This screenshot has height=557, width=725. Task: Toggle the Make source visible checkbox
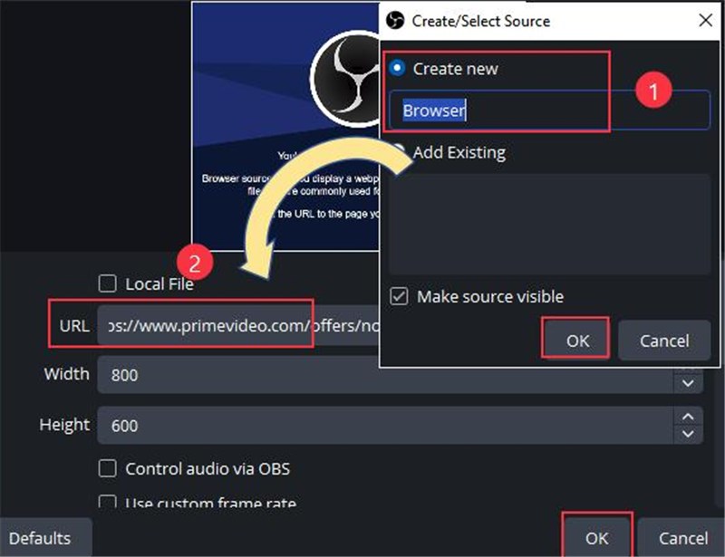pos(398,297)
